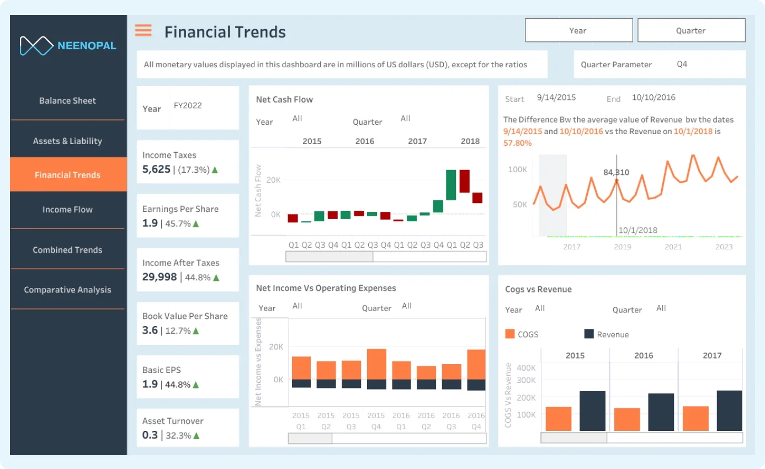Click the 57.80% difference value
This screenshot has height=469, width=765.
pos(518,143)
